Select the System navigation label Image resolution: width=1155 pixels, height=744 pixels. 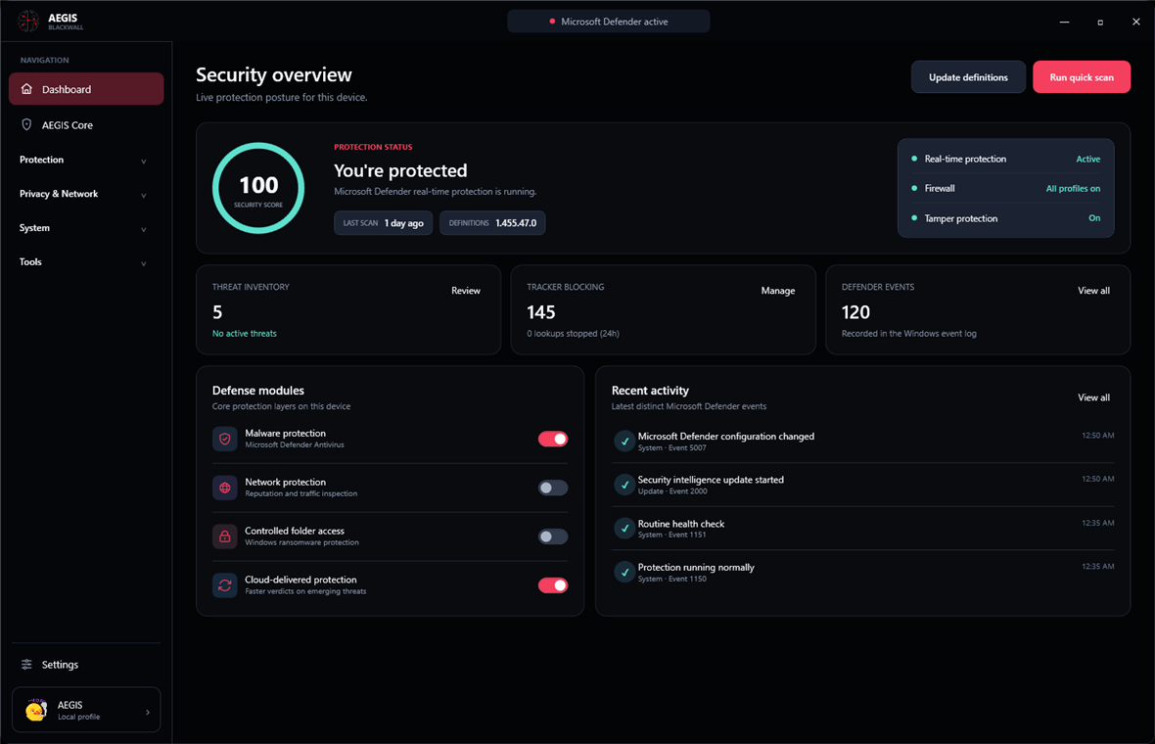(x=34, y=228)
